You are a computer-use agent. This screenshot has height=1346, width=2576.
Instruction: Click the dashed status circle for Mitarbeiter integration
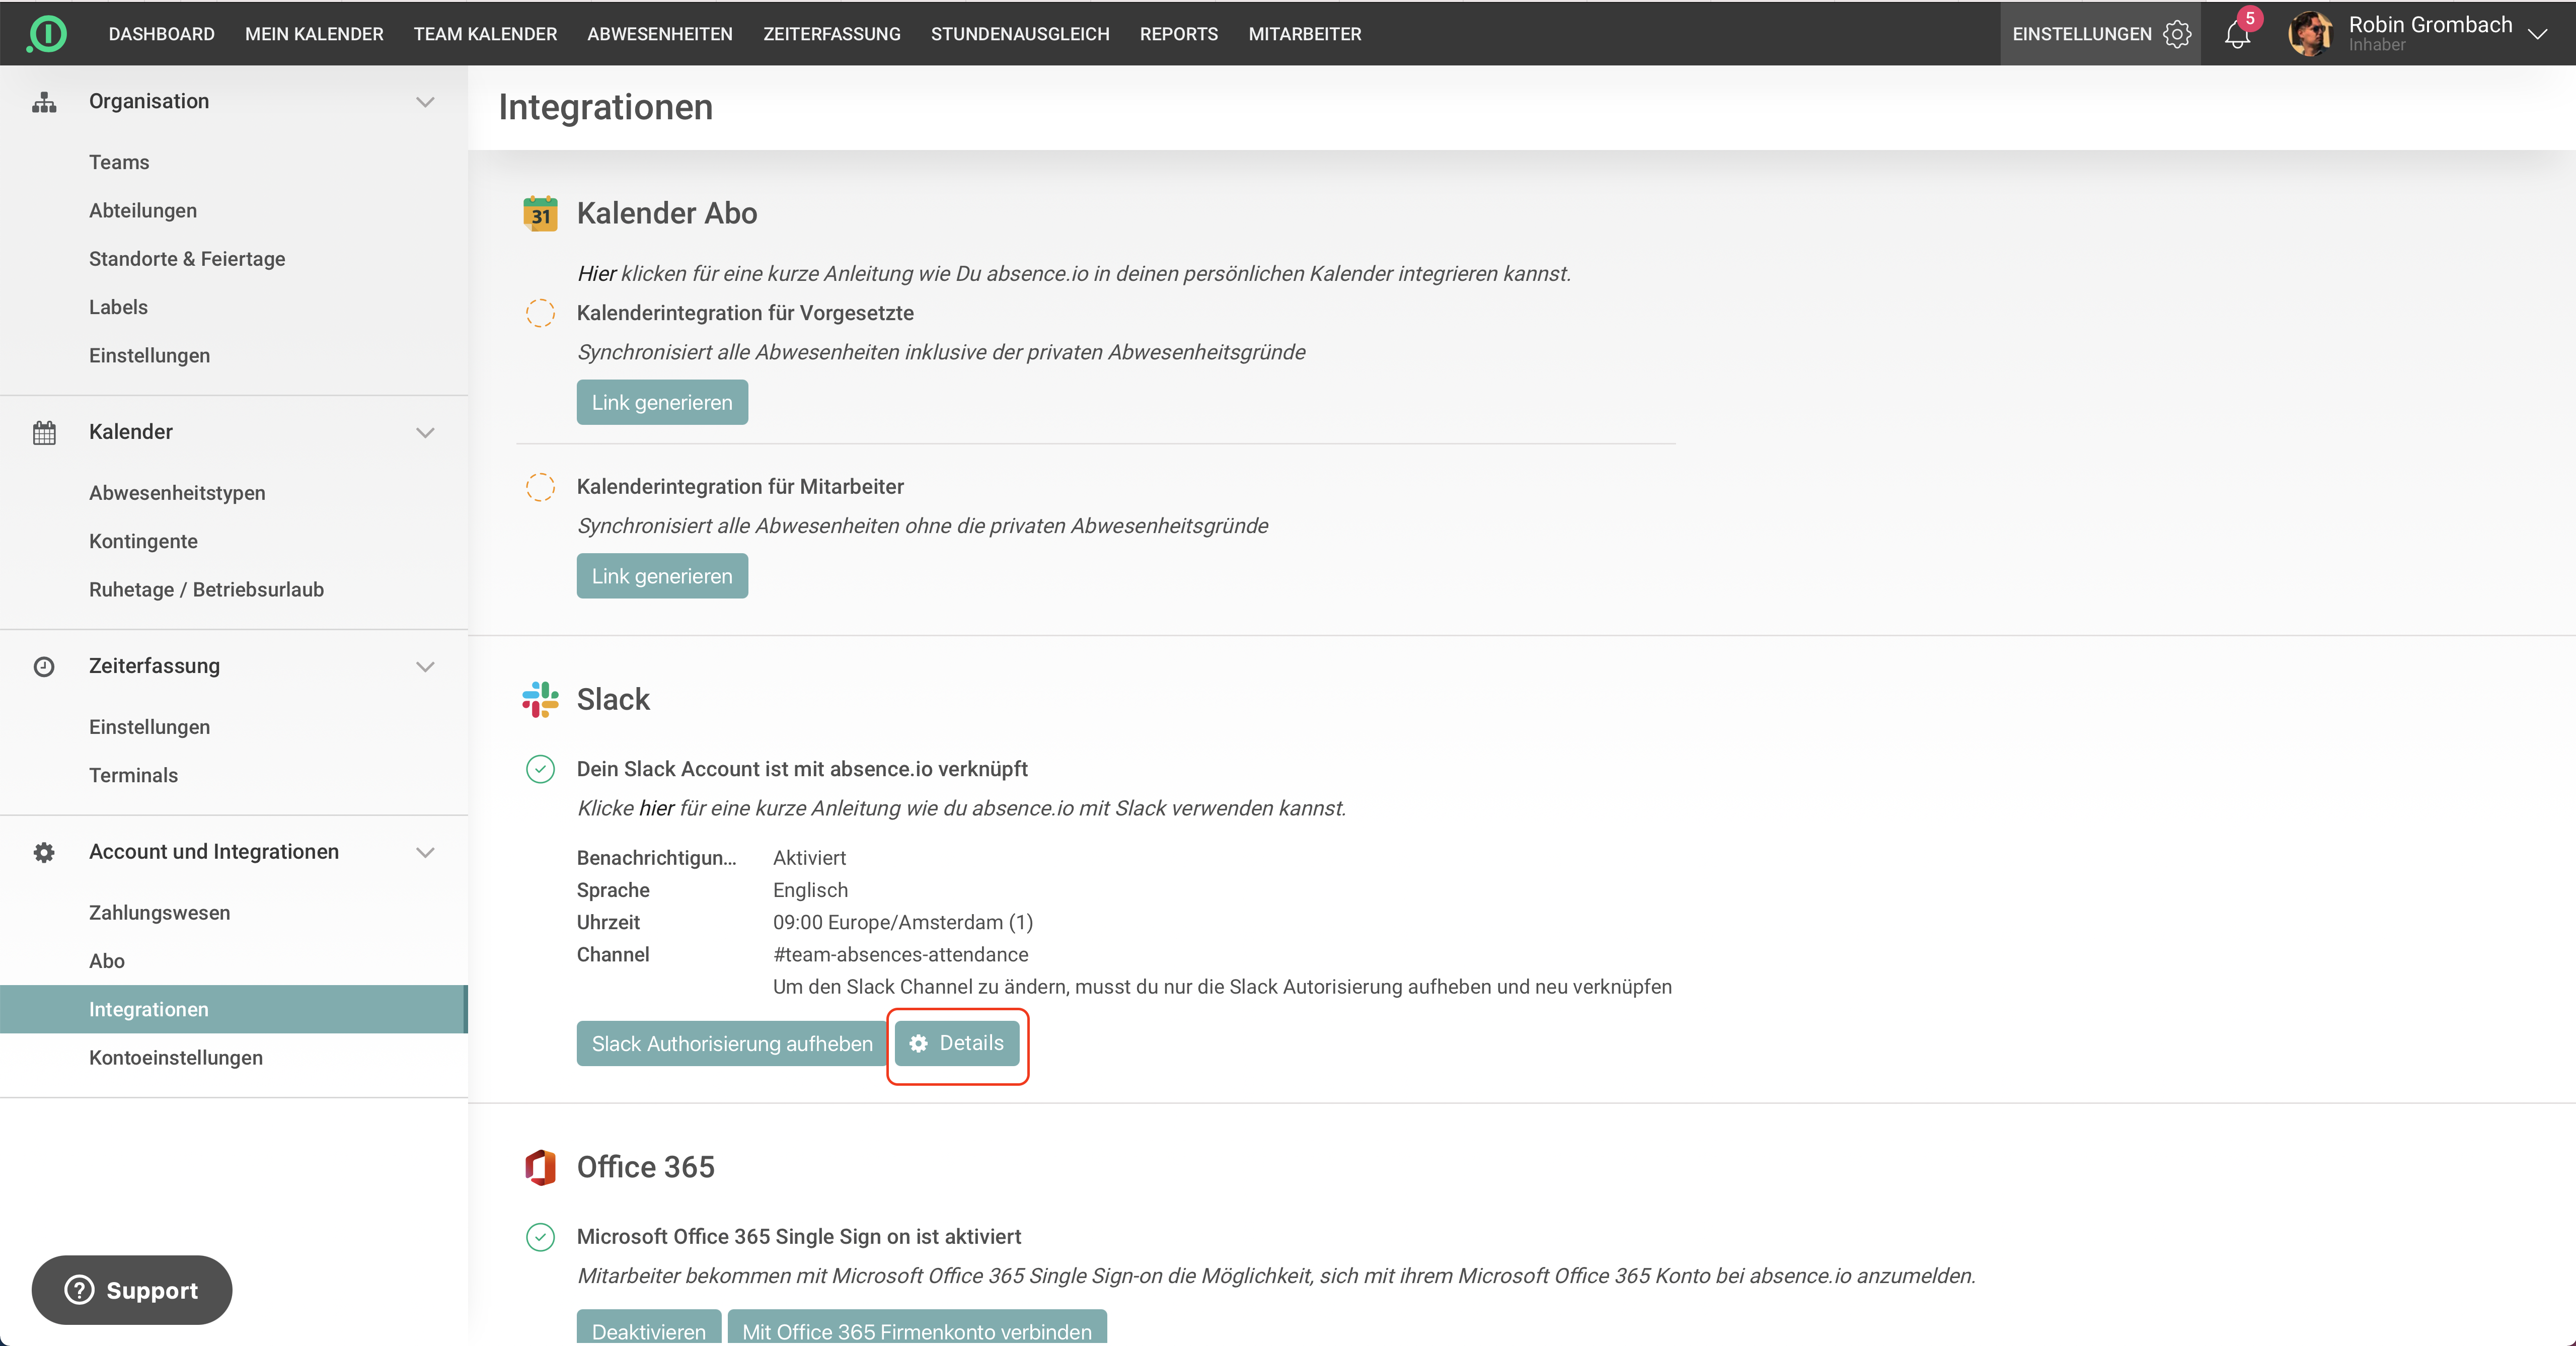coord(540,487)
